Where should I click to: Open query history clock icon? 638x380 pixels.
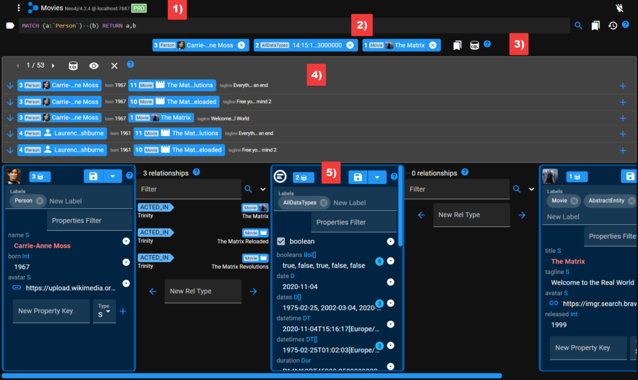tap(613, 25)
